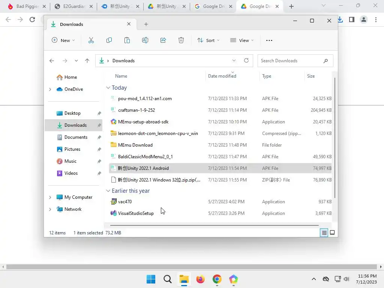
Task: Add a new File Explorer tab
Action: coord(146,24)
